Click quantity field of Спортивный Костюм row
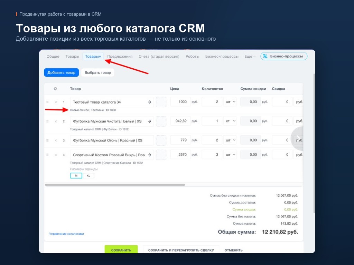Viewport: 354px width, 265px height. [212, 155]
